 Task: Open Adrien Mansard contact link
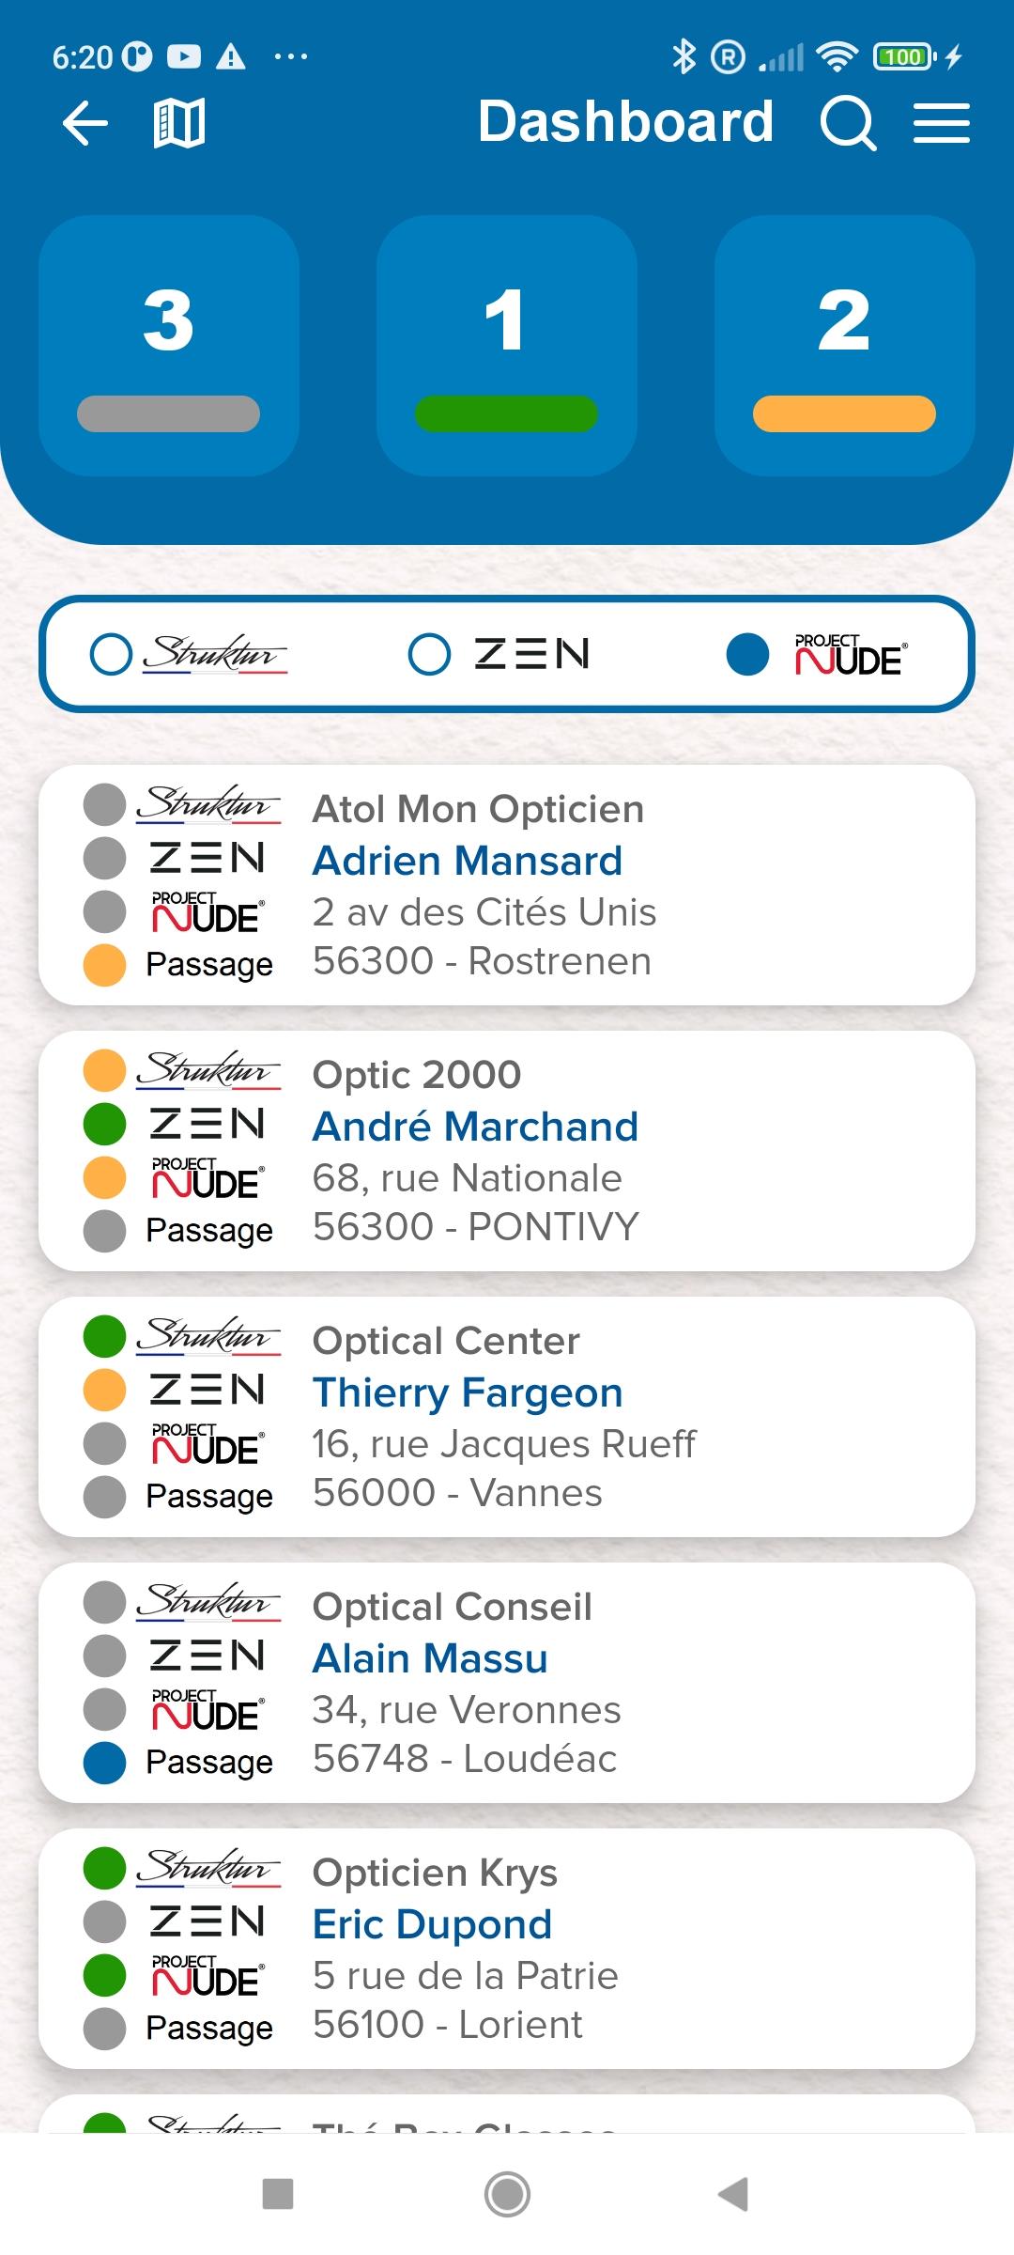pyautogui.click(x=468, y=861)
